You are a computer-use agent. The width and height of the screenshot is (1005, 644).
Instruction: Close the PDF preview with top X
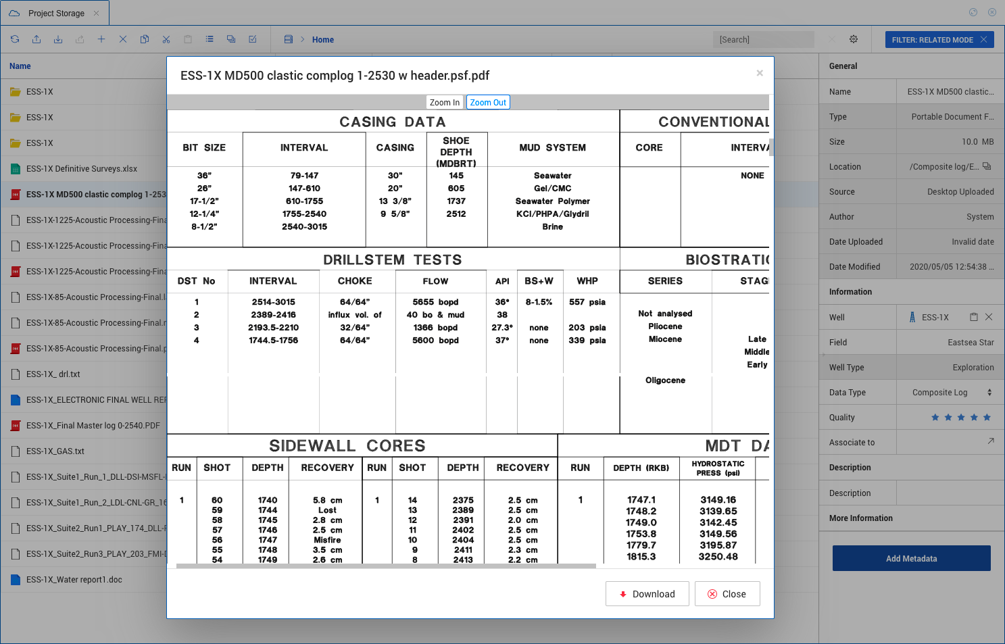(760, 73)
